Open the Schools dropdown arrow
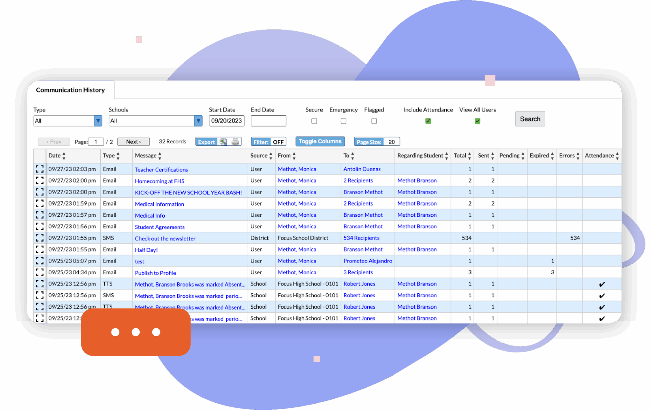Screen dimensions: 652x410 coord(198,121)
